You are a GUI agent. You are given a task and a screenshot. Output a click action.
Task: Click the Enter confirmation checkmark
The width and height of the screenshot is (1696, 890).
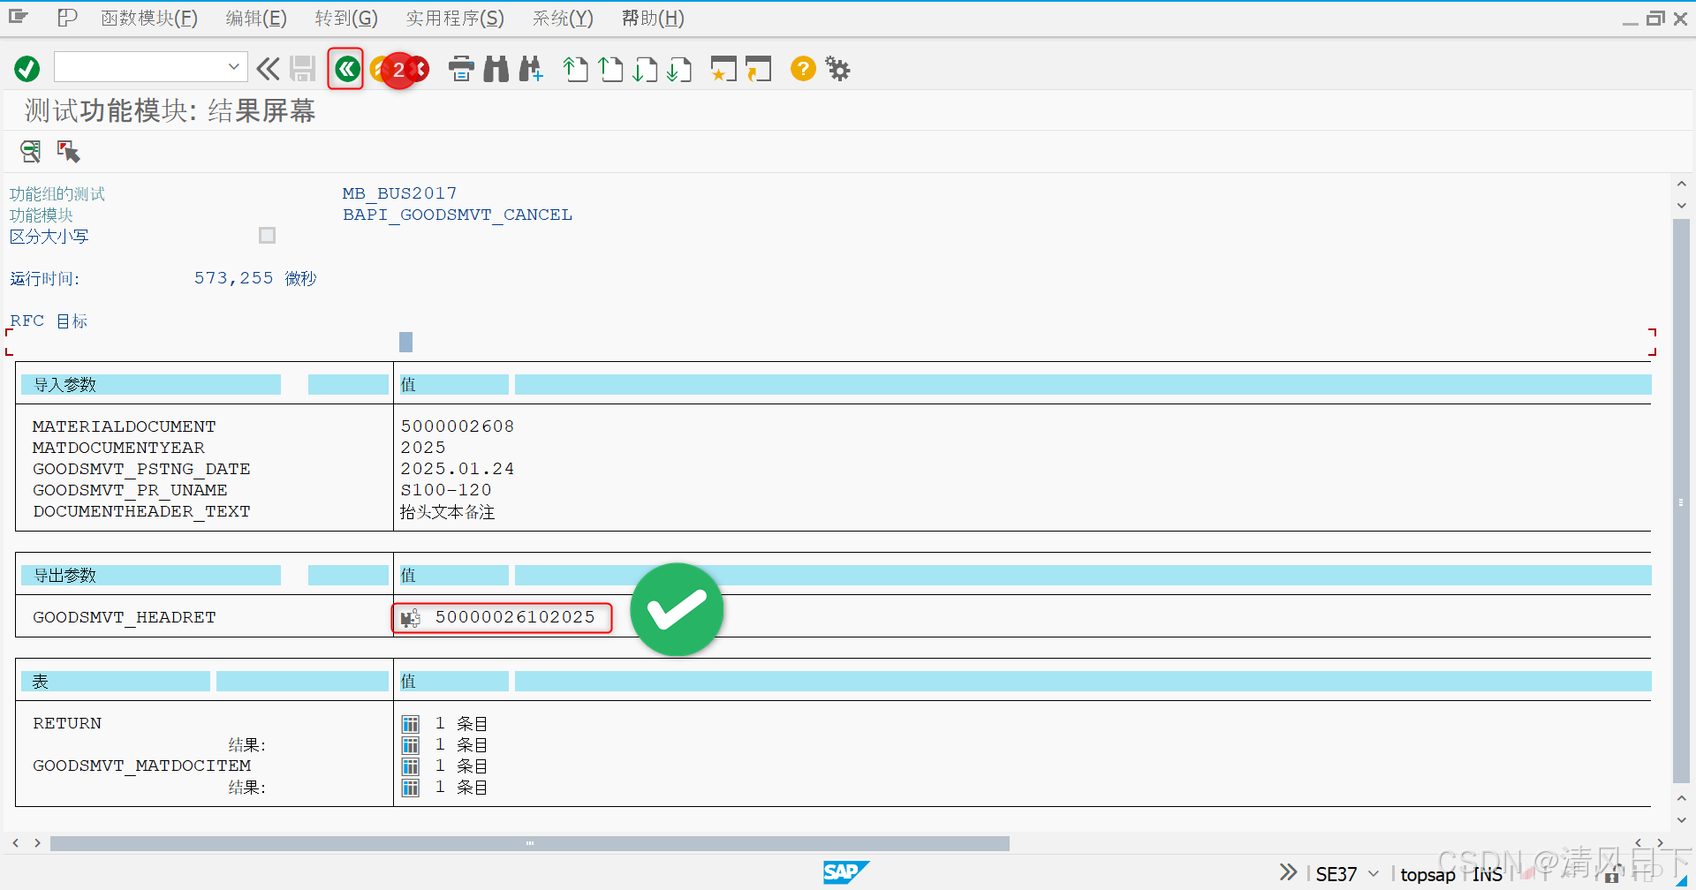coord(26,67)
